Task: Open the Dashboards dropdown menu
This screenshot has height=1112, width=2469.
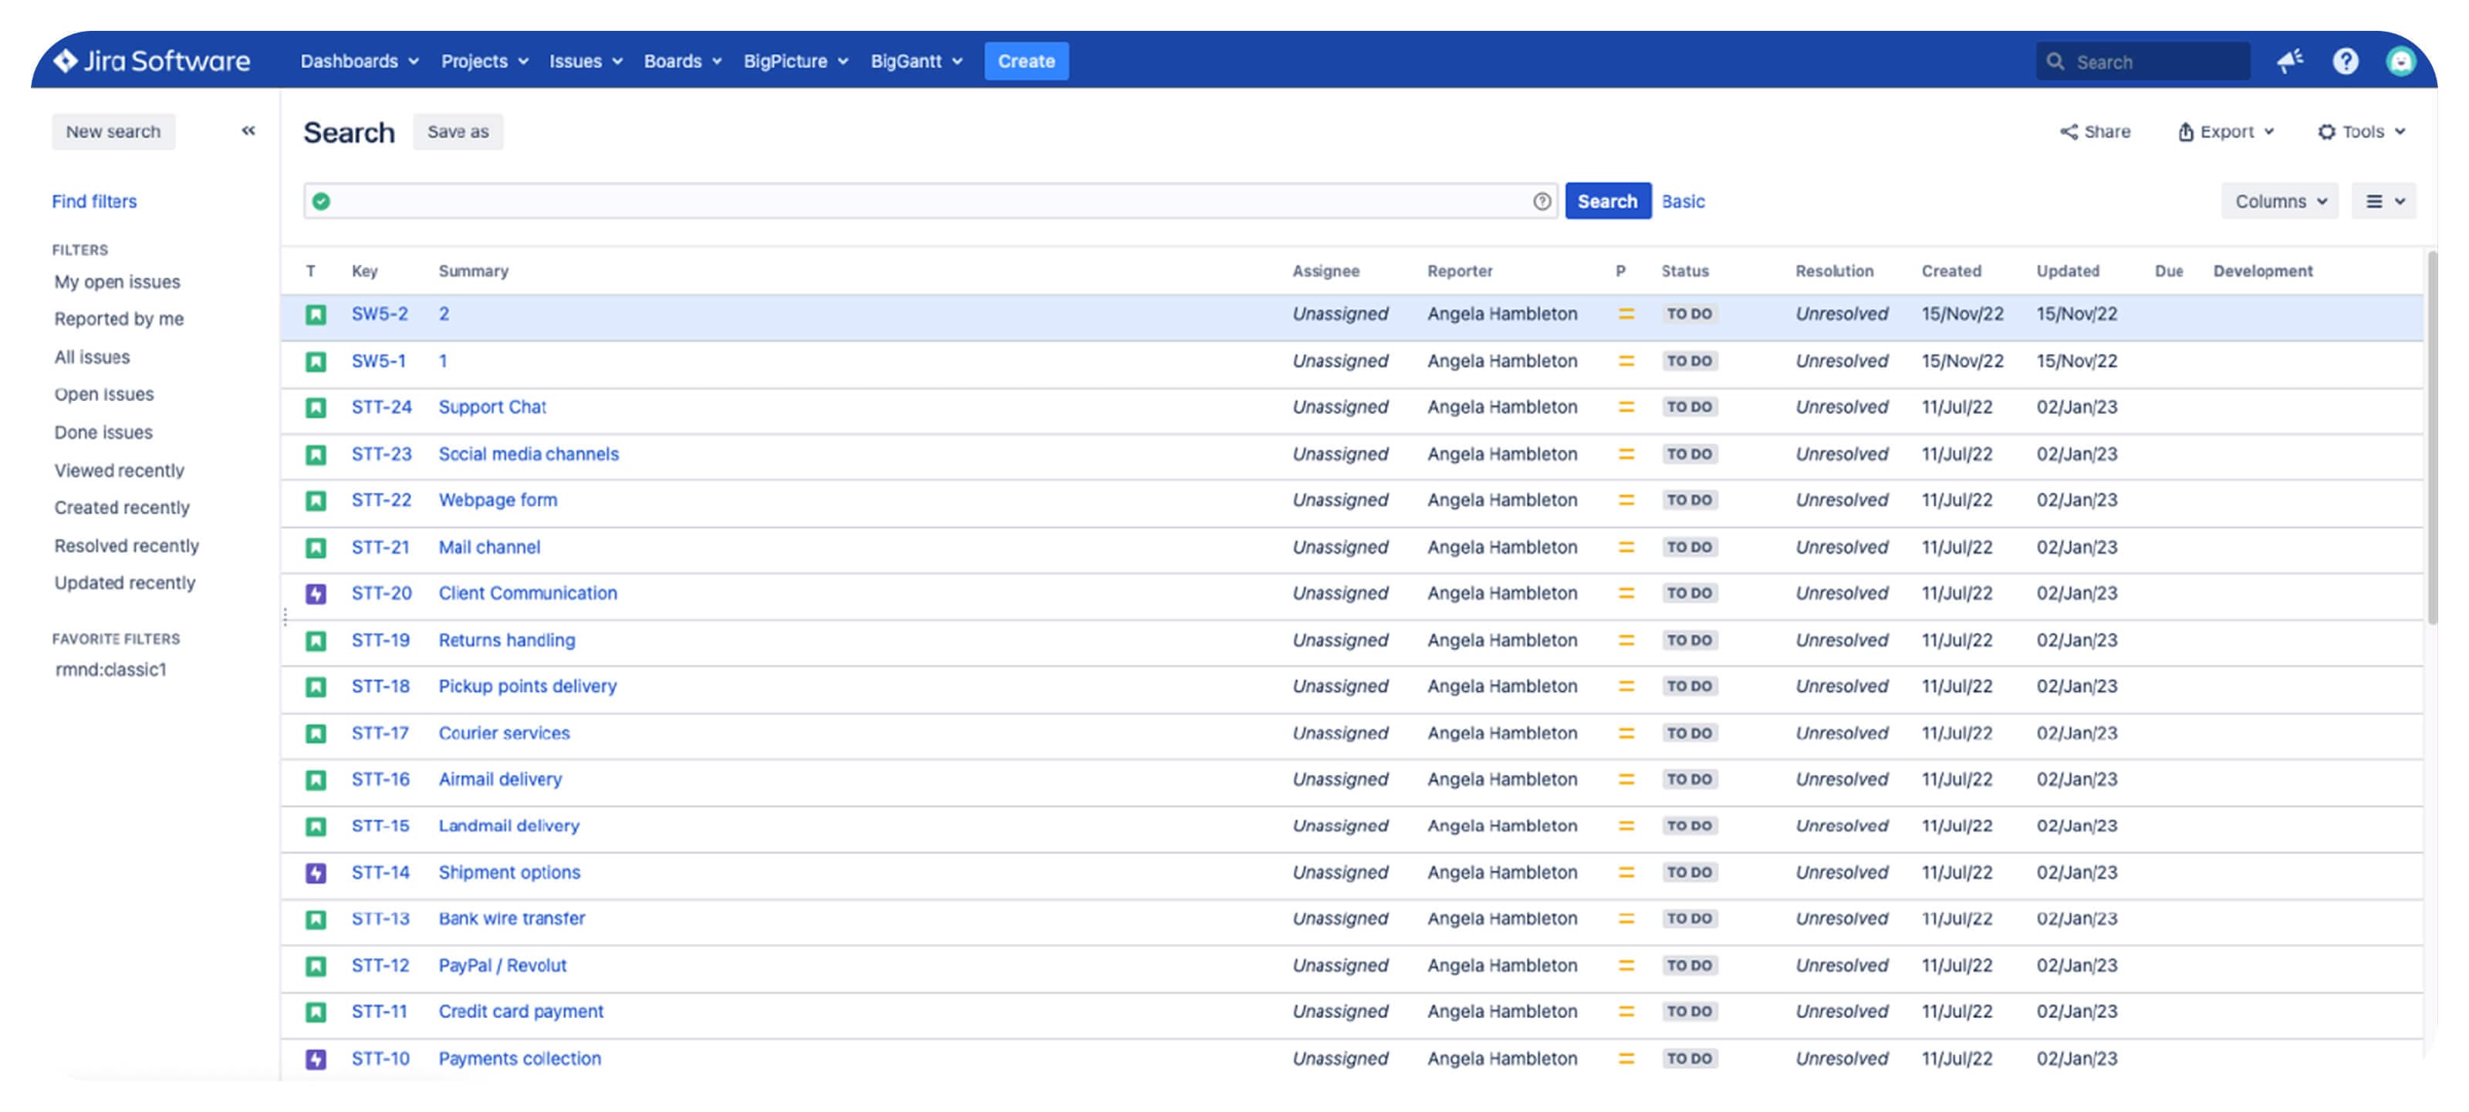Action: tap(360, 61)
